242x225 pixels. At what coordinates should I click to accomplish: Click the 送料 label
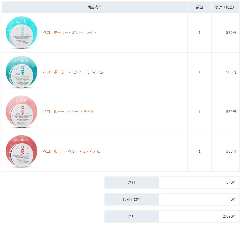132,183
